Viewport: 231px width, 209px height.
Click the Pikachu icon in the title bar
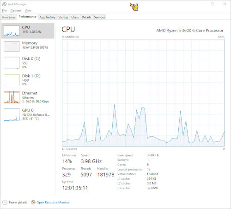(134, 7)
